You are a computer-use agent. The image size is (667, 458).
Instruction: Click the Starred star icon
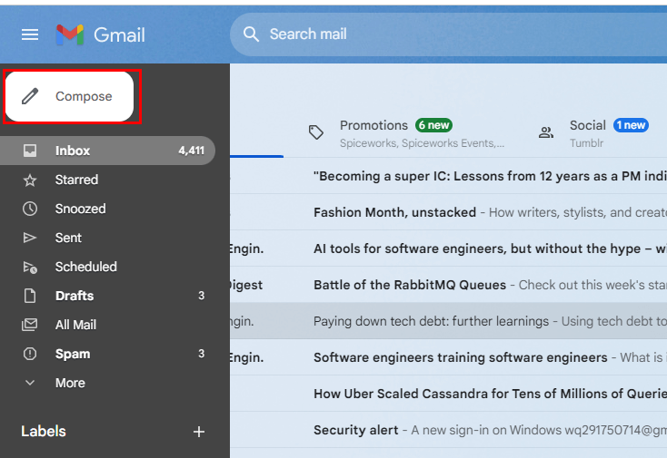tap(30, 180)
